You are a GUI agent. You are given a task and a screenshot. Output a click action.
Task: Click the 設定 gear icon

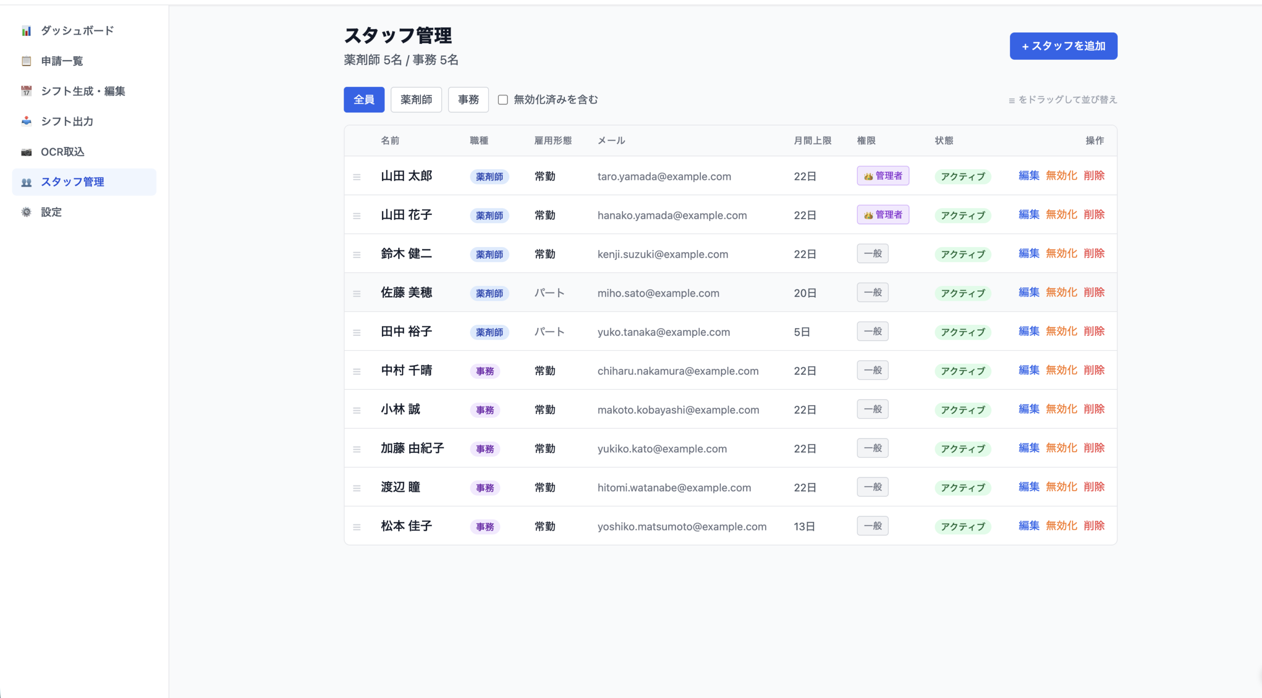tap(27, 212)
